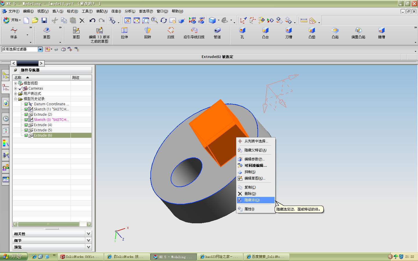
Task: Uncheck the Extrude (4) feature checkbox
Action: tap(26, 125)
